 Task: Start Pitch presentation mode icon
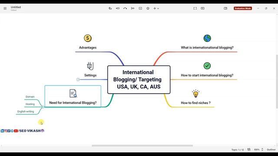[203, 8]
